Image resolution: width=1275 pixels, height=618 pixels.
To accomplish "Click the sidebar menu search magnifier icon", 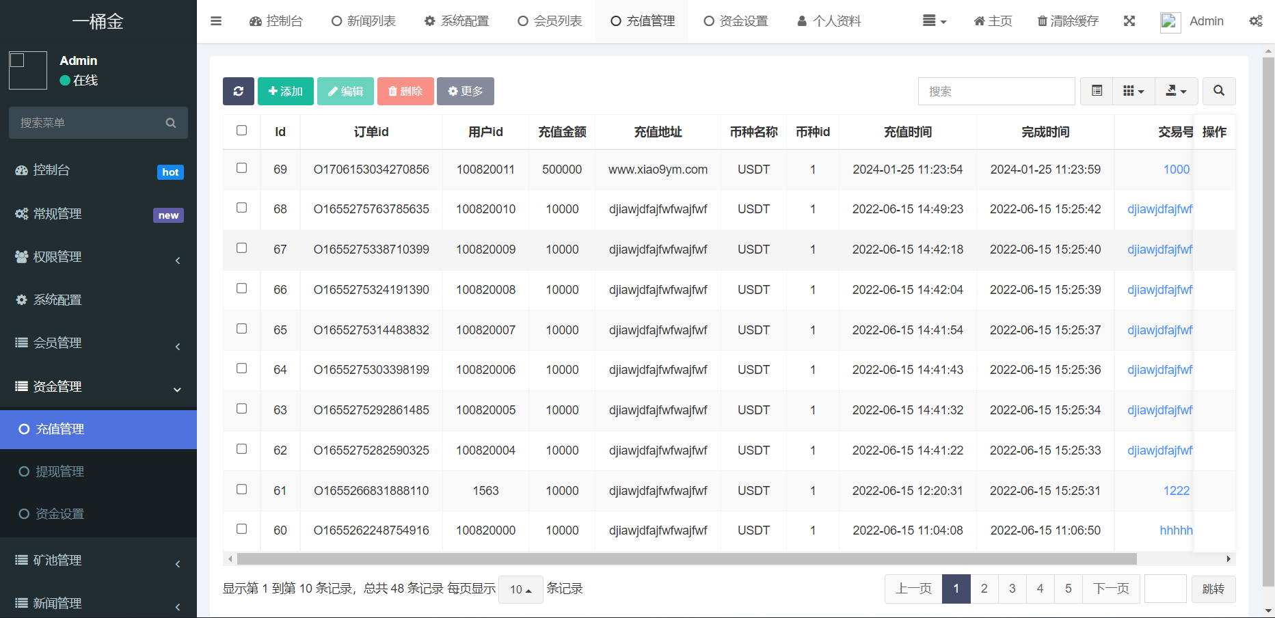I will [x=171, y=123].
